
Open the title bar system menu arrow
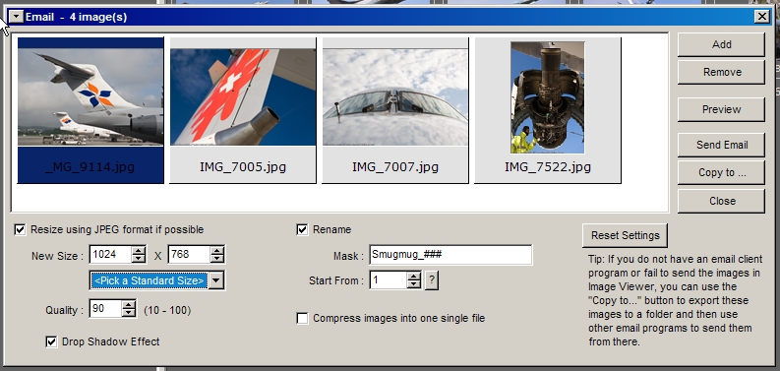click(17, 17)
